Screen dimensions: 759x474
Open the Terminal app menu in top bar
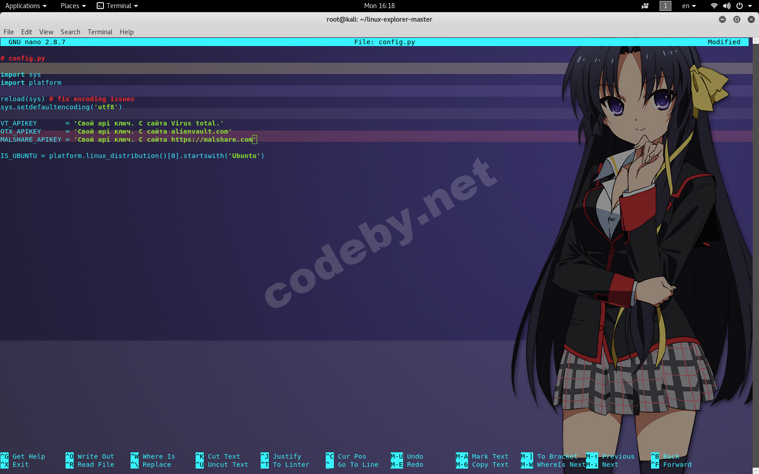click(x=117, y=6)
